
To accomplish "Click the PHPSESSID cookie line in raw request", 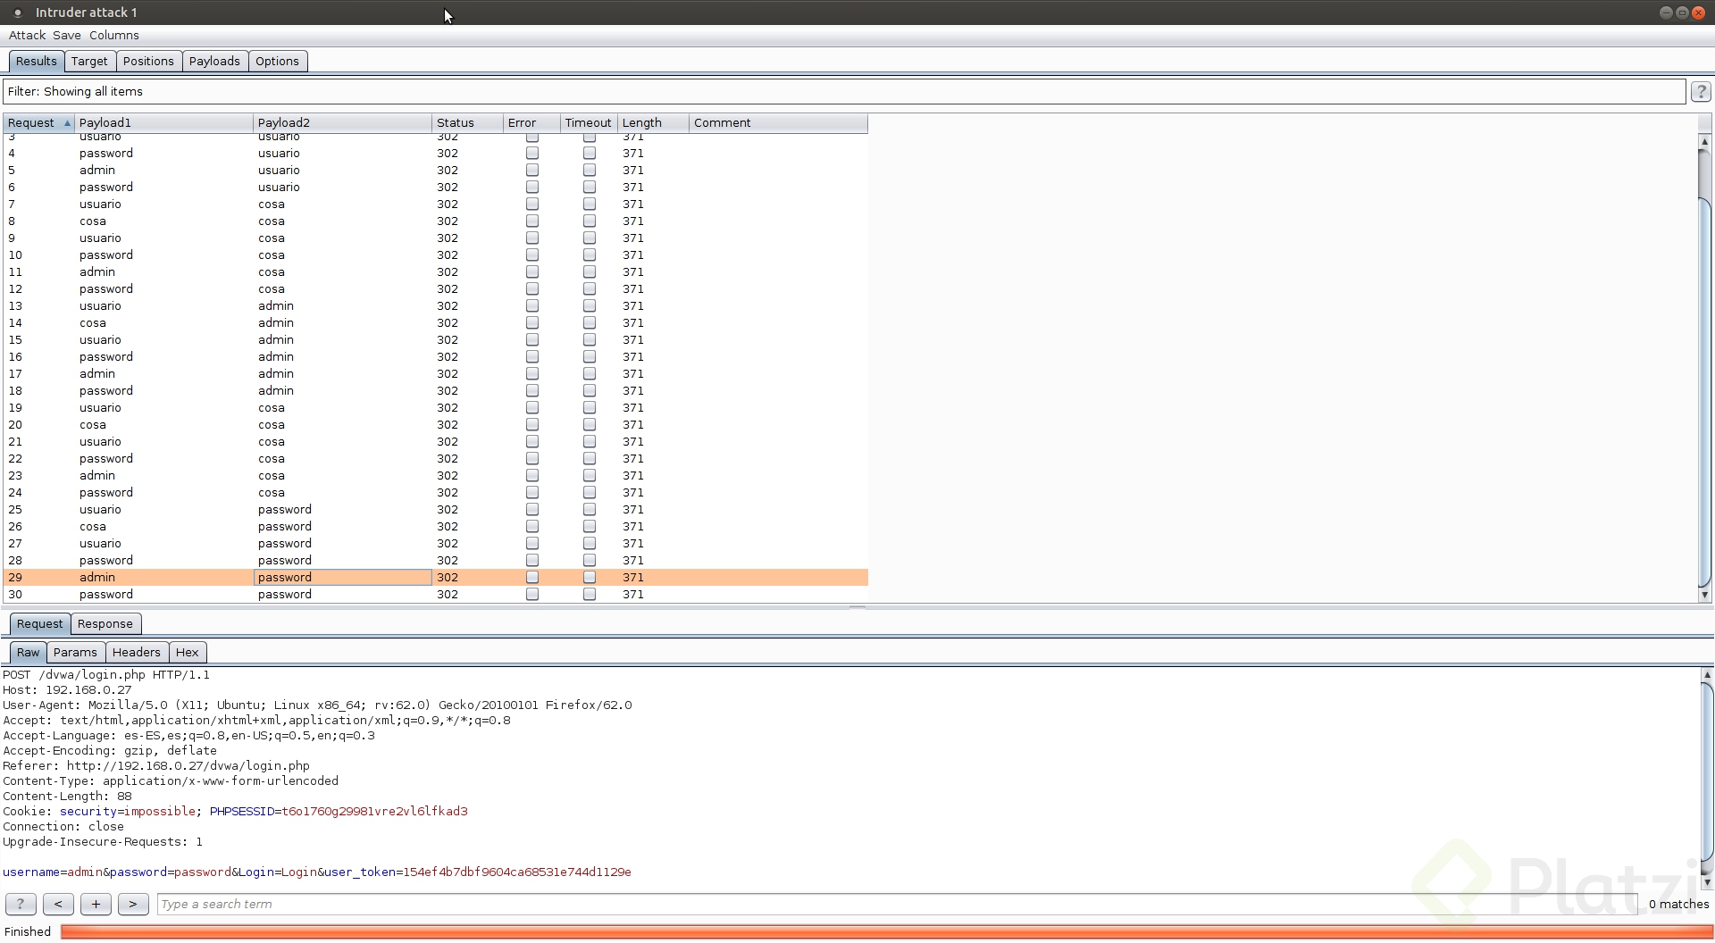I will [236, 812].
